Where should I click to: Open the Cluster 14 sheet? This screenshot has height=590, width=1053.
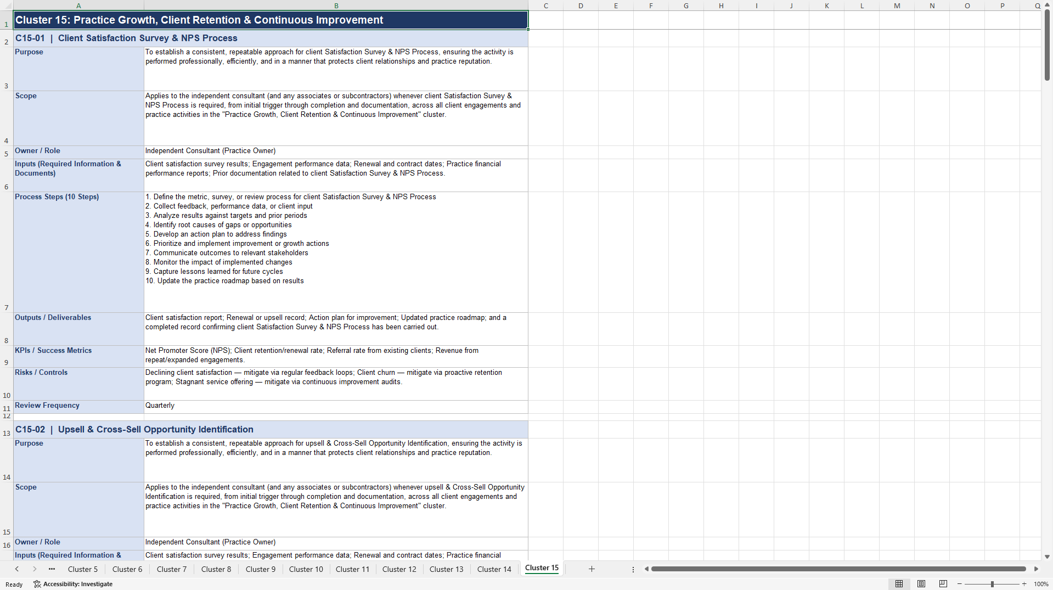[x=494, y=569]
